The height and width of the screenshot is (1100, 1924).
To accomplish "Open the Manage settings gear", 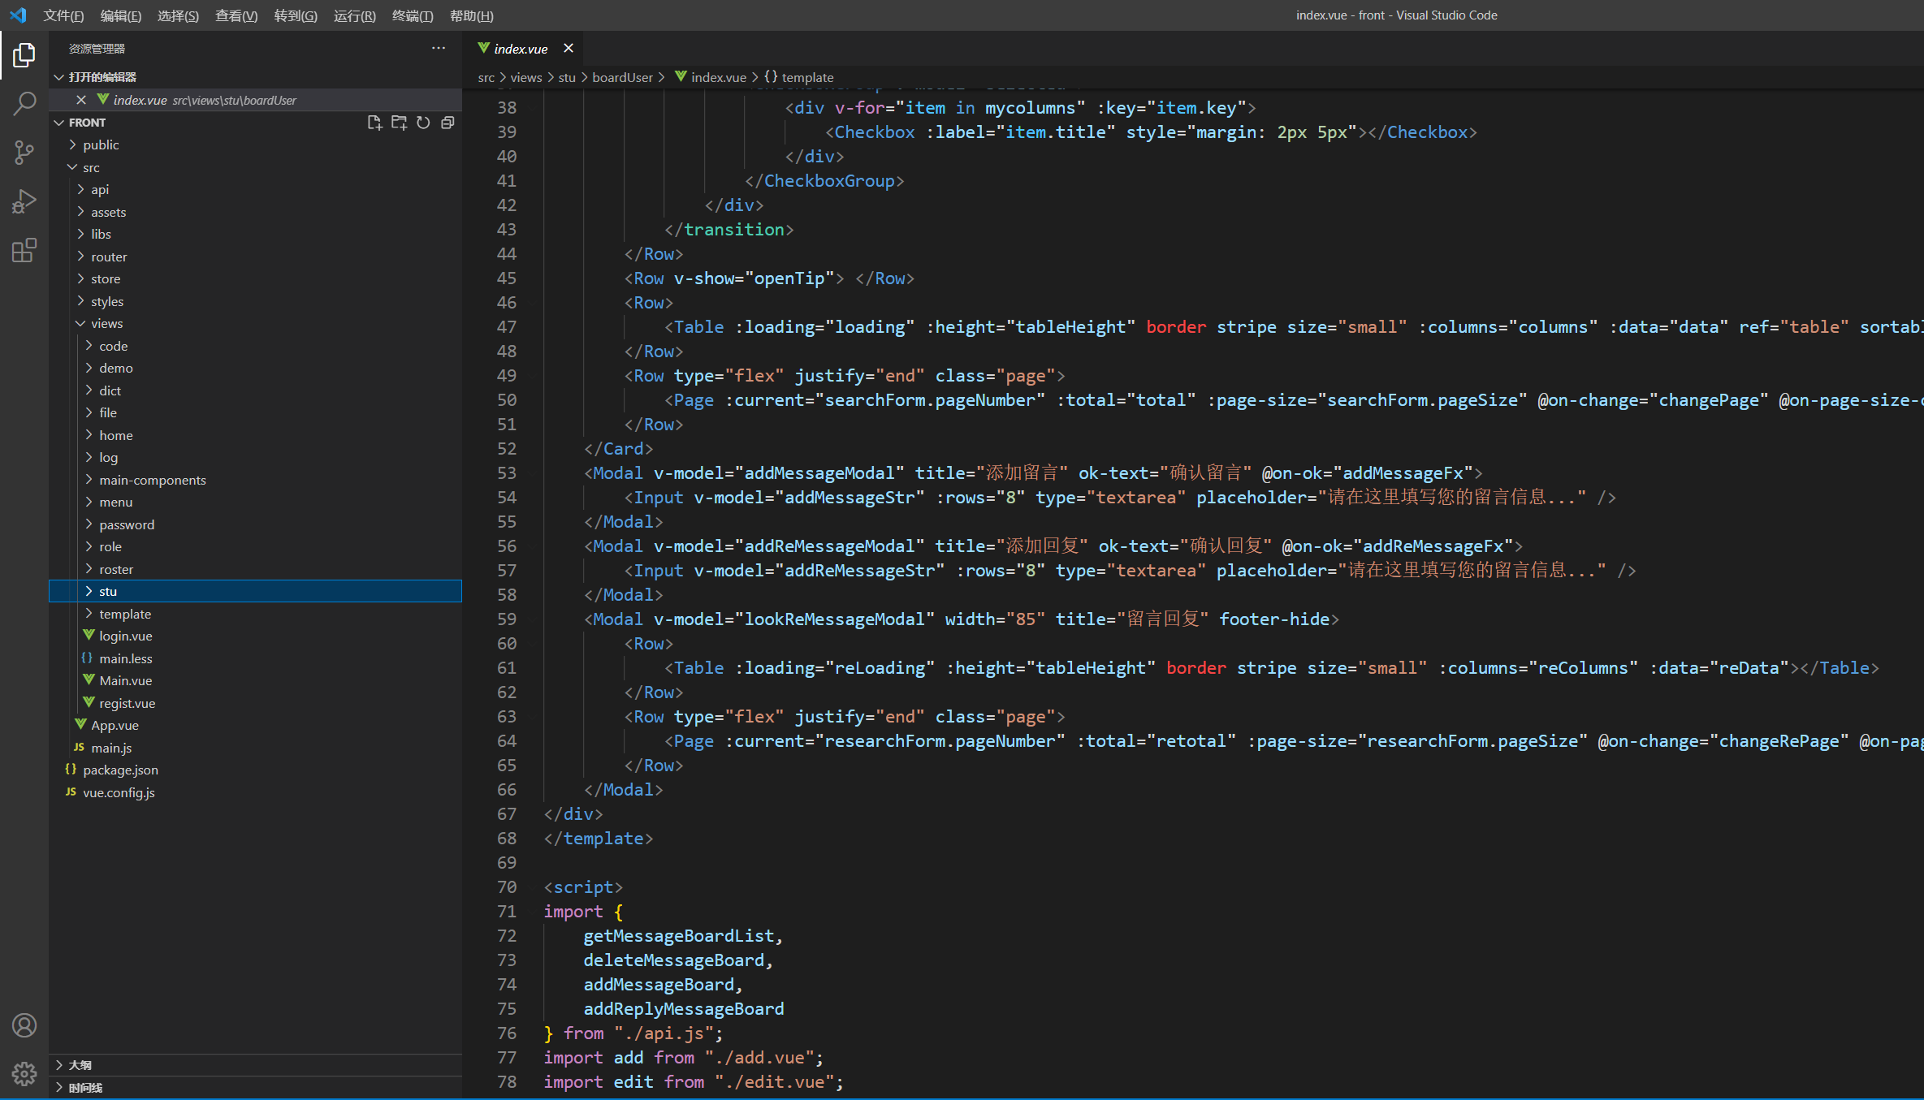I will pos(24,1074).
